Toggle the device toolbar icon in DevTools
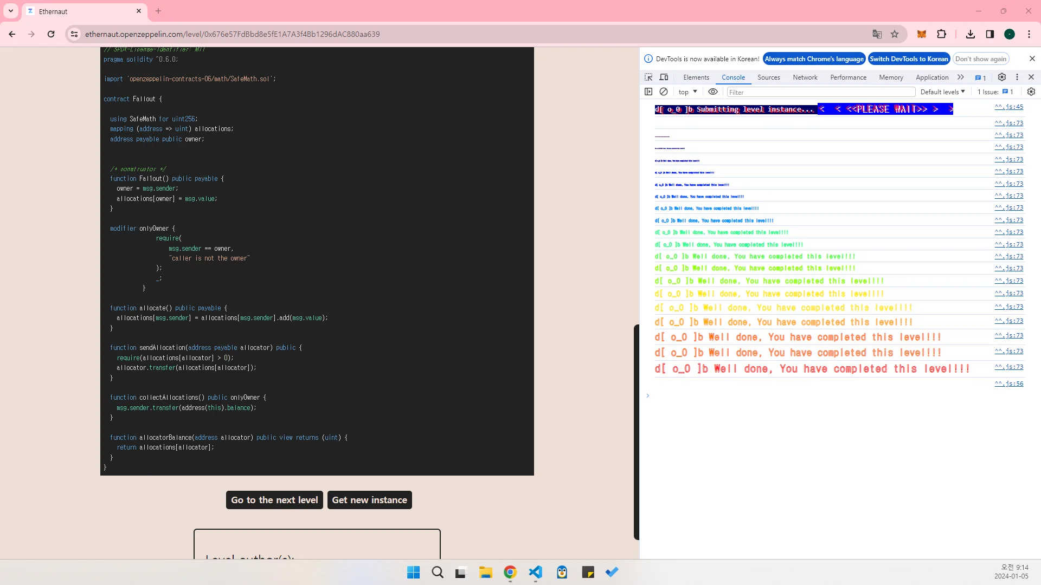1041x585 pixels. (x=664, y=77)
